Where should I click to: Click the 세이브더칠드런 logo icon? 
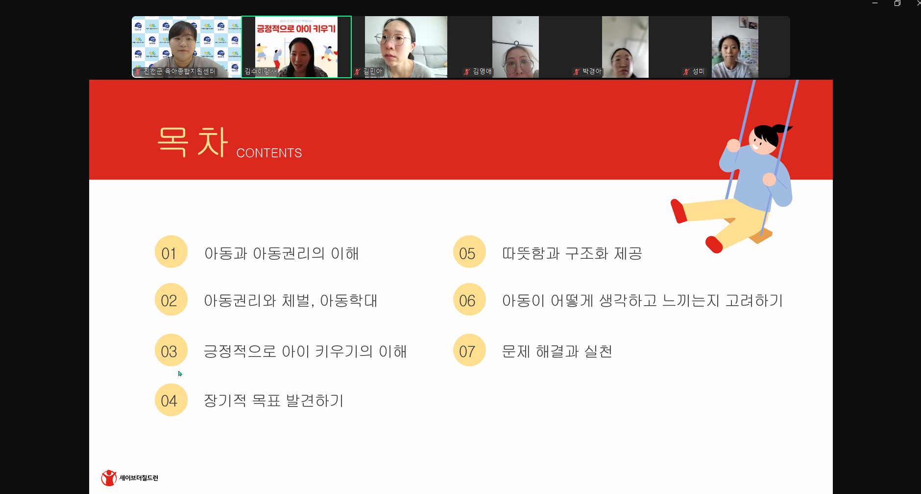[x=109, y=478]
